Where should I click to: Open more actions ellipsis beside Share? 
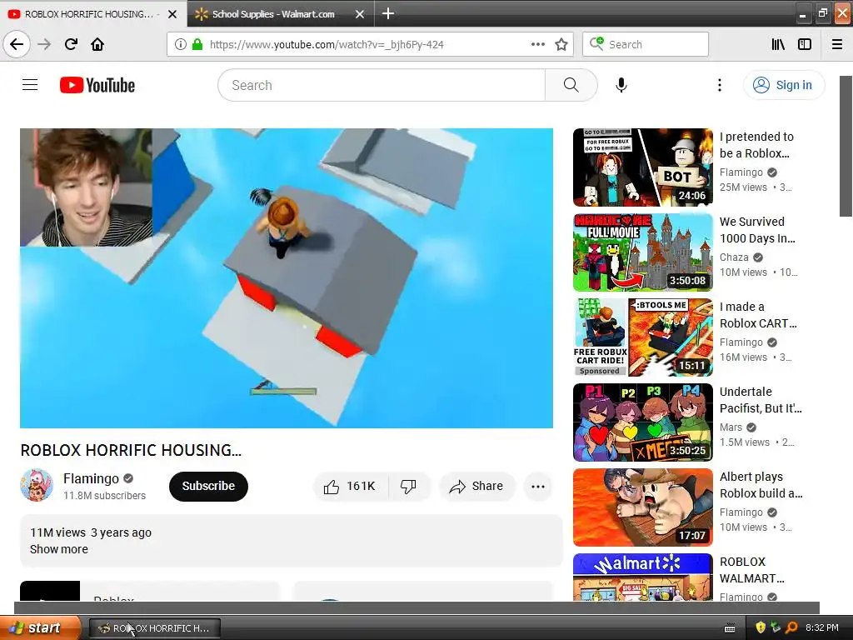tap(538, 486)
